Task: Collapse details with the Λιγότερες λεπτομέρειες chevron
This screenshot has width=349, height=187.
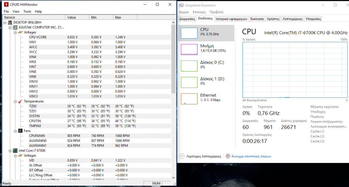Action: click(182, 156)
